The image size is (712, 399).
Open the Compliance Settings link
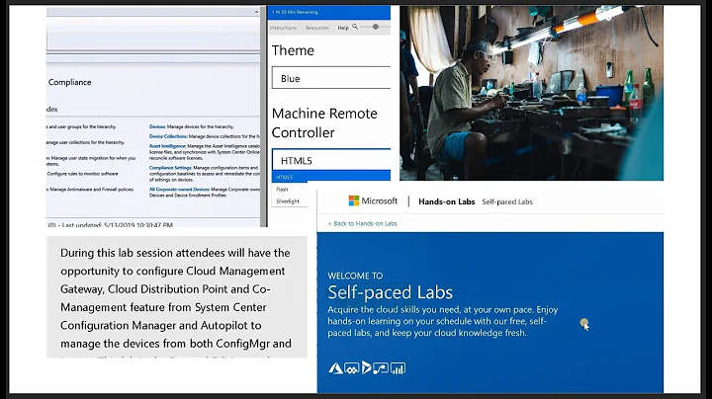coord(170,168)
